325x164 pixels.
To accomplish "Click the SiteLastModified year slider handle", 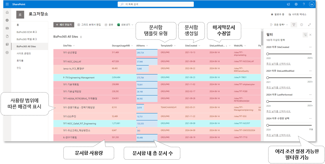I will 268,78.
